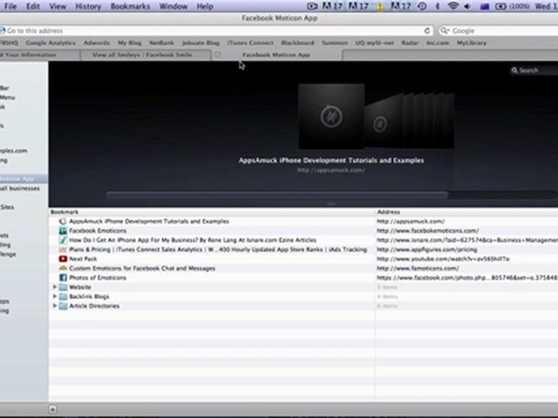Click the Custom Emoticons row favicon
Screen dimensions: 558x418
[63, 268]
